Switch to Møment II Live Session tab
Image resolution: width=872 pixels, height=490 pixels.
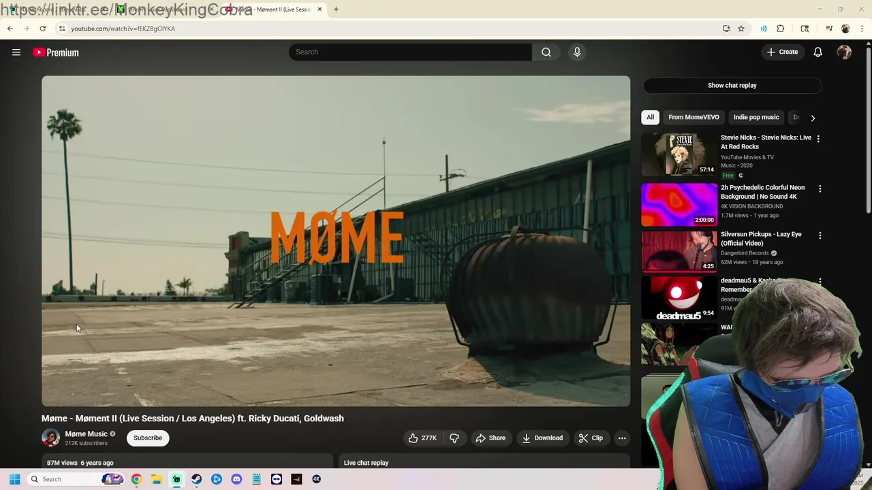[275, 10]
